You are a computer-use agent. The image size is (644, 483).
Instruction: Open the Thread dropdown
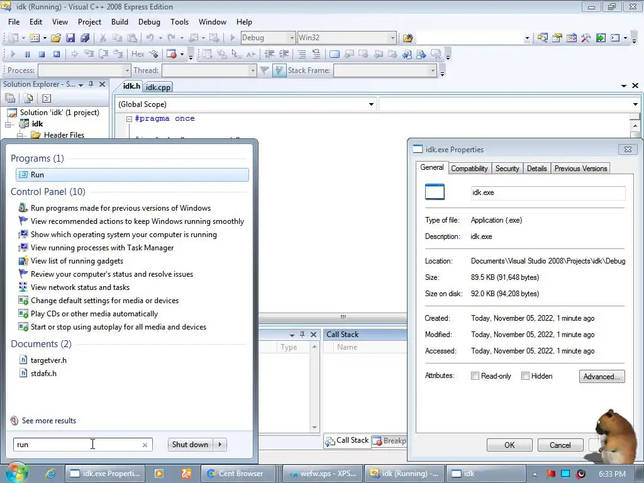tap(253, 70)
